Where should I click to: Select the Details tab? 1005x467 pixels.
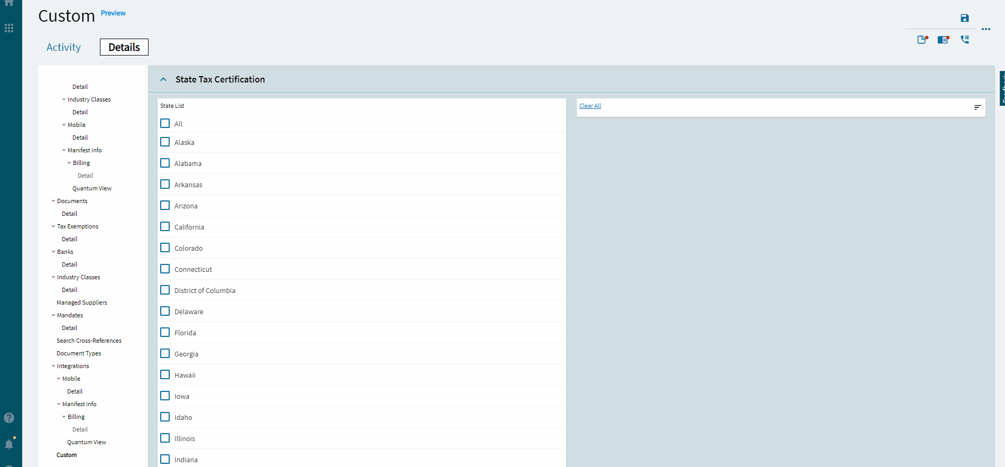(124, 47)
